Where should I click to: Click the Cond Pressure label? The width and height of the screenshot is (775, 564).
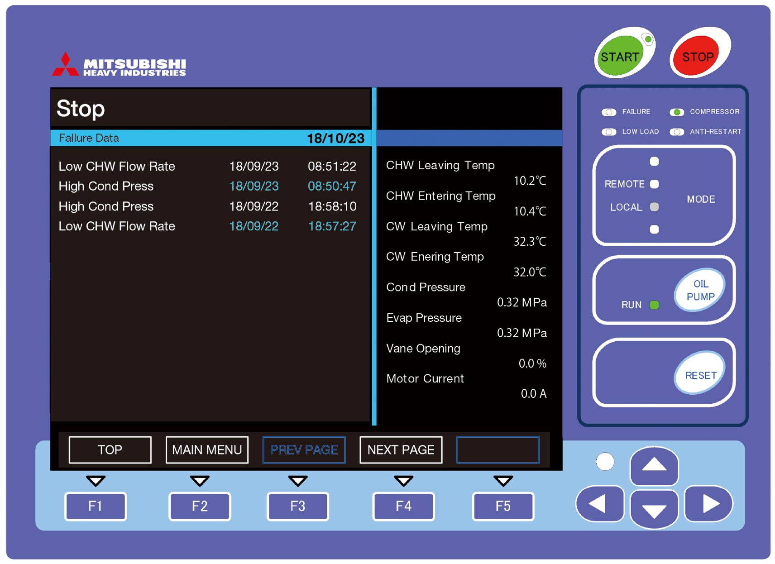click(426, 287)
